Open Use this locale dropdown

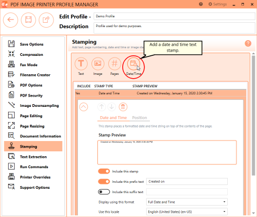coord(187,212)
